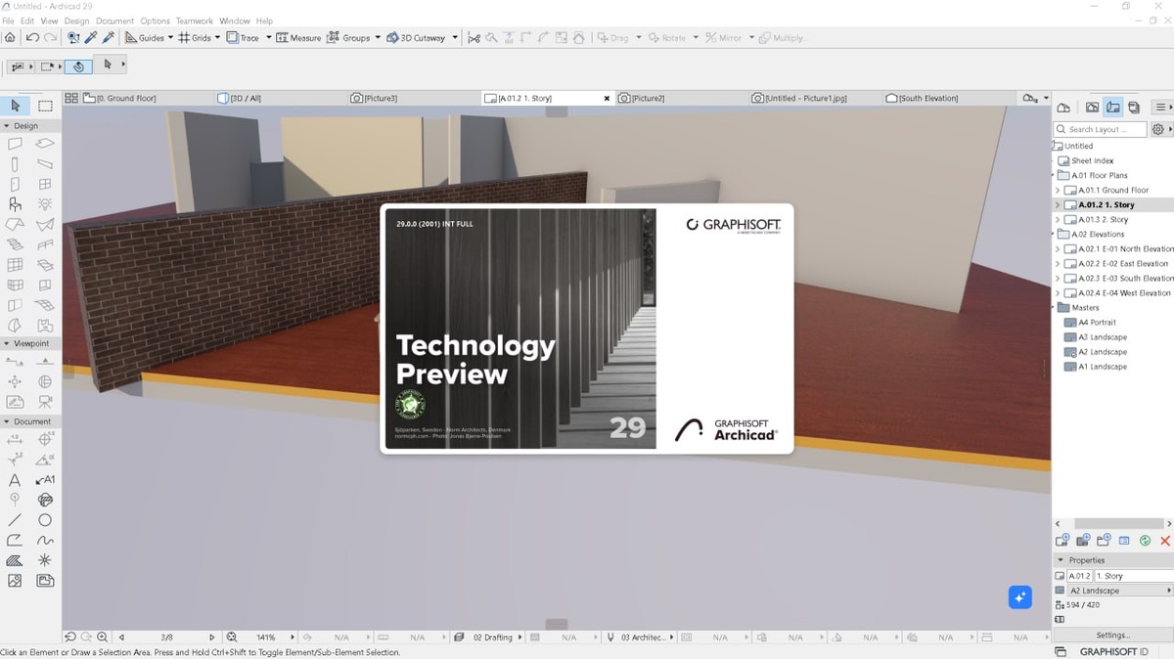Viewport: 1174px width, 659px height.
Task: Click GRAPHISOFT ID at bottom right
Action: [1113, 651]
